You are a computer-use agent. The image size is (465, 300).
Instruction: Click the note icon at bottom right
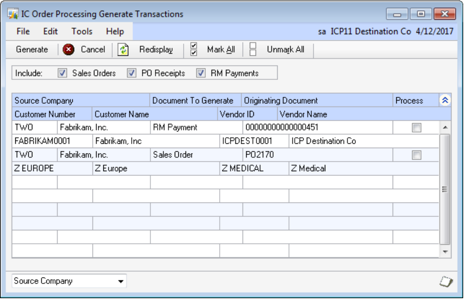(x=445, y=281)
